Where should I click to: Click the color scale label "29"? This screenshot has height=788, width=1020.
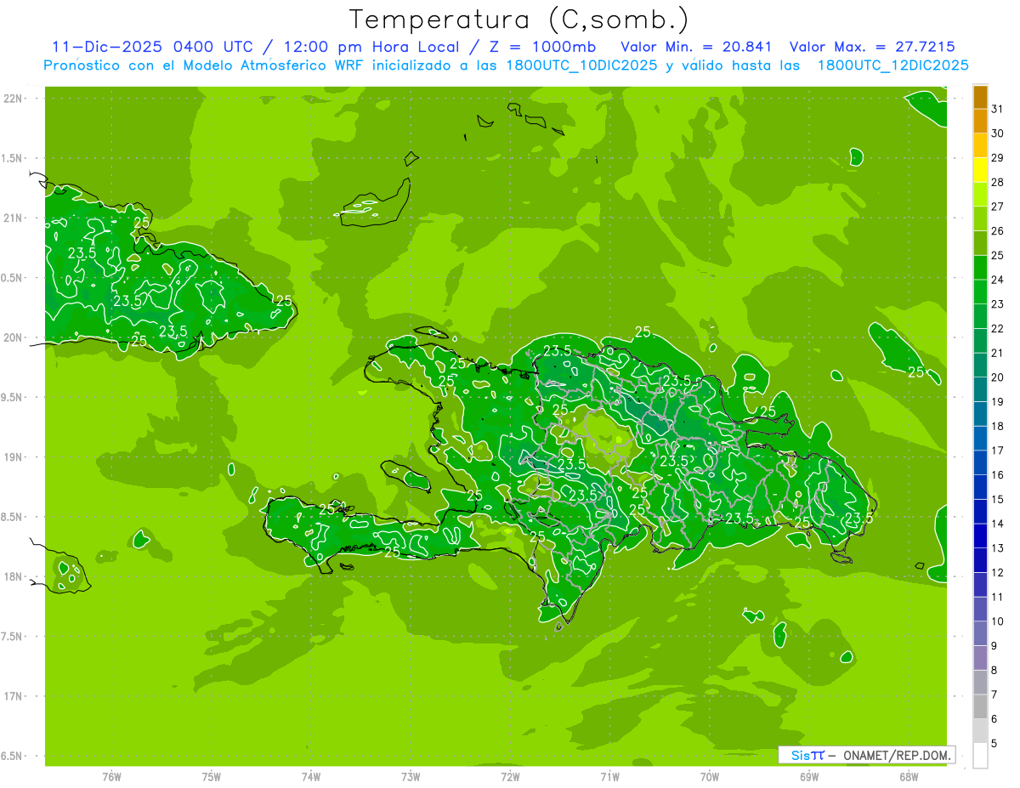click(998, 158)
